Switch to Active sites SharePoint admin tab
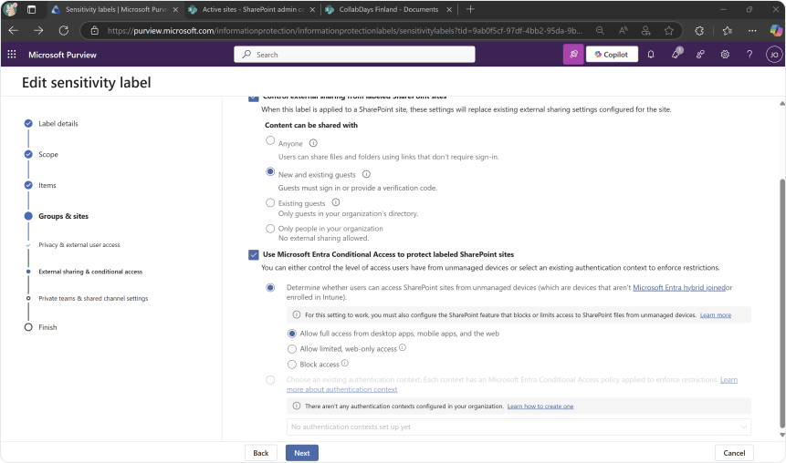 pyautogui.click(x=252, y=9)
